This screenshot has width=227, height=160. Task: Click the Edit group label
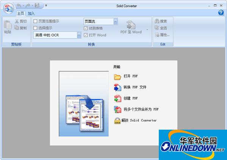(163, 44)
